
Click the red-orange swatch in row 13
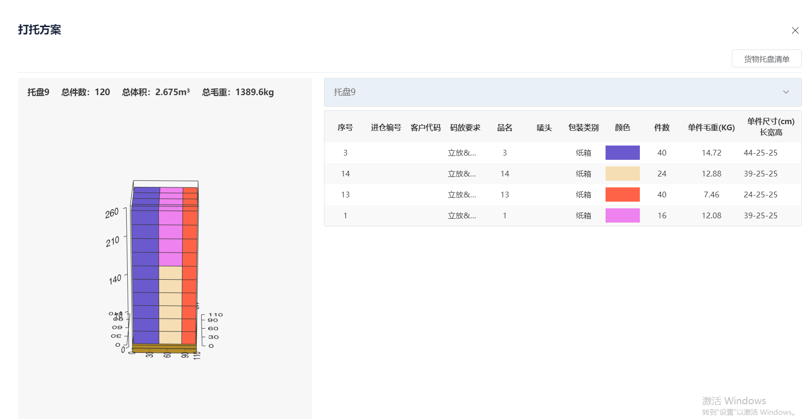[622, 195]
